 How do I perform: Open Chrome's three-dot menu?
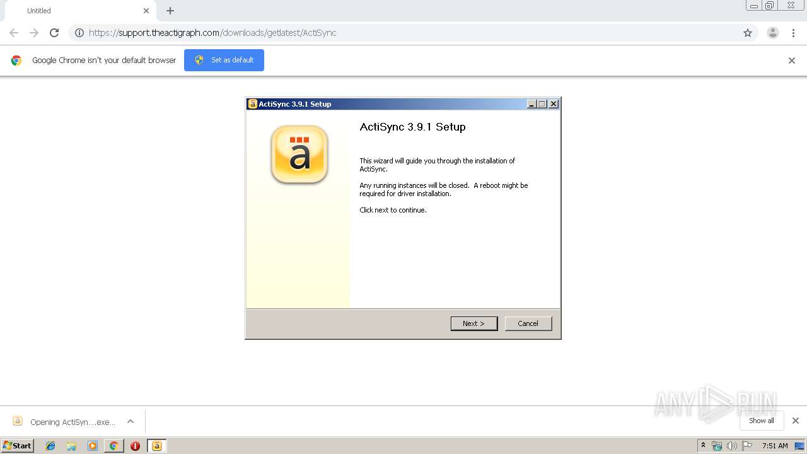(x=793, y=33)
